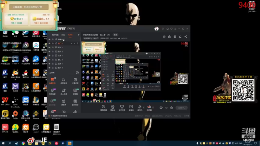The width and height of the screenshot is (260, 146).
Task: Collapse the 工具箱 toolbox panel
Action: coord(77,73)
